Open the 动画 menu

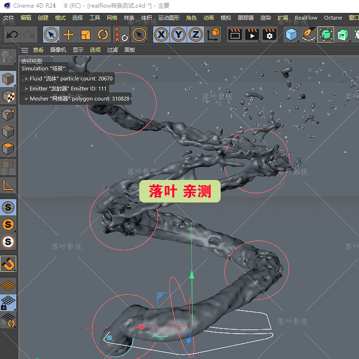[209, 18]
